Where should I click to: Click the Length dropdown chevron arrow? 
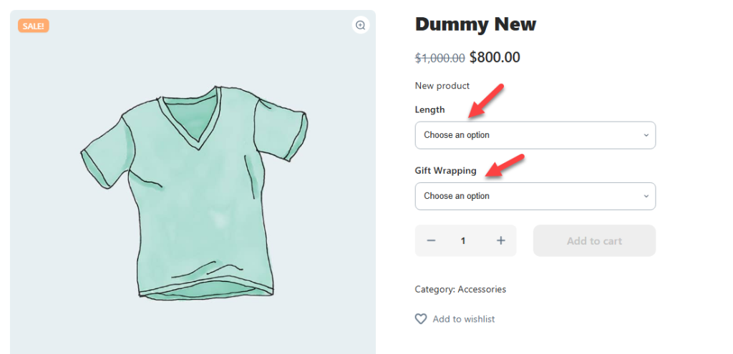[646, 135]
